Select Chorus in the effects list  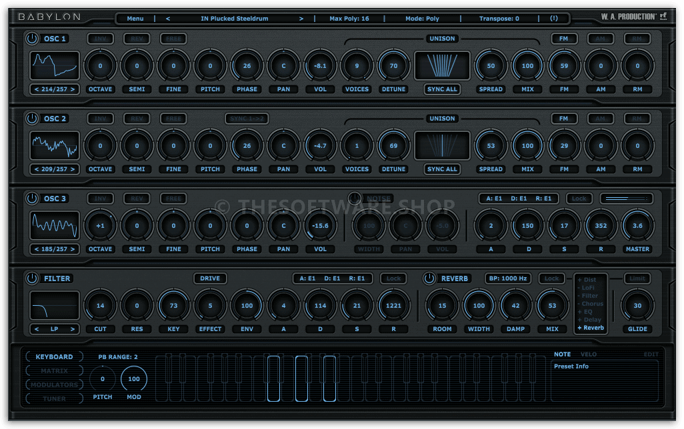pyautogui.click(x=591, y=304)
